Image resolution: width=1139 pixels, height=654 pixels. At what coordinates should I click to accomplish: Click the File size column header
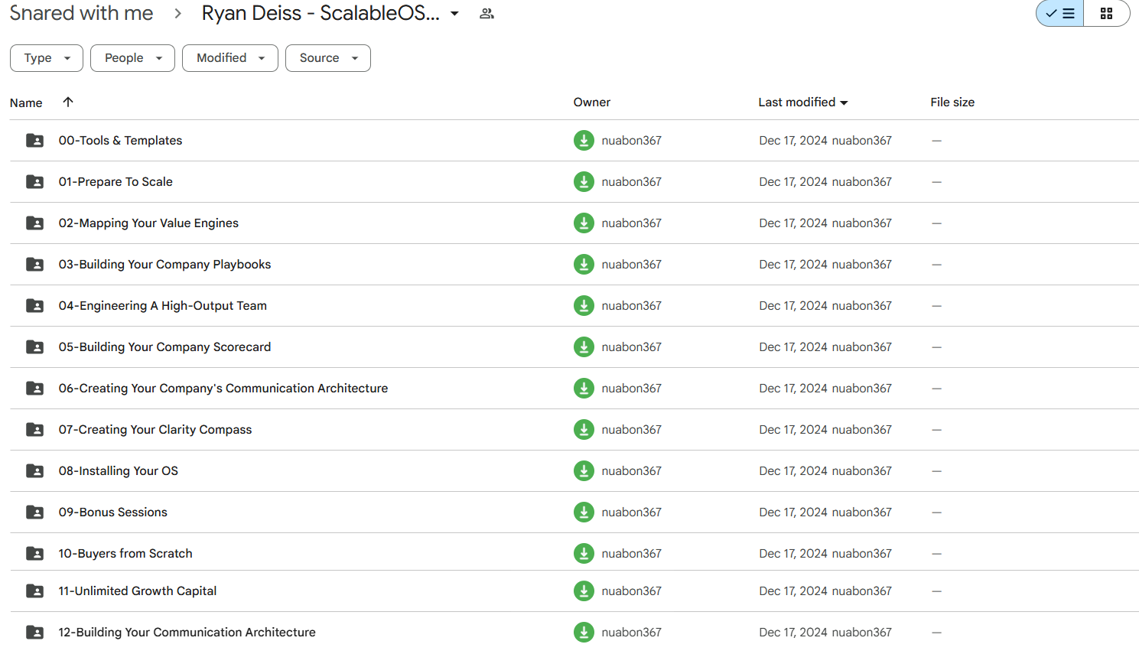952,102
